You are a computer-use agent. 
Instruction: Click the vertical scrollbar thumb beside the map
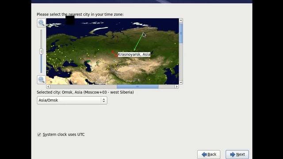point(181,34)
